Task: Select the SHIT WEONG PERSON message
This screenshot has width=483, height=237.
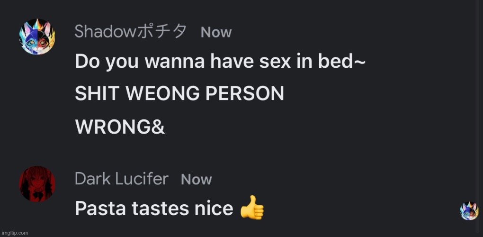Action: coord(179,94)
